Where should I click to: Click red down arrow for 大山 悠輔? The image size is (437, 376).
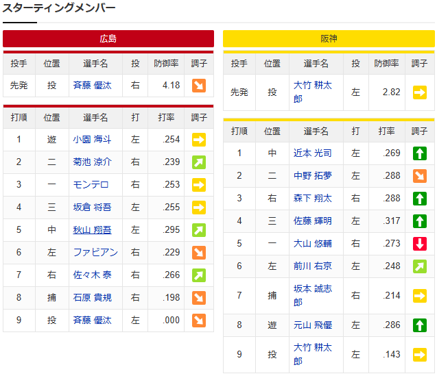420,244
